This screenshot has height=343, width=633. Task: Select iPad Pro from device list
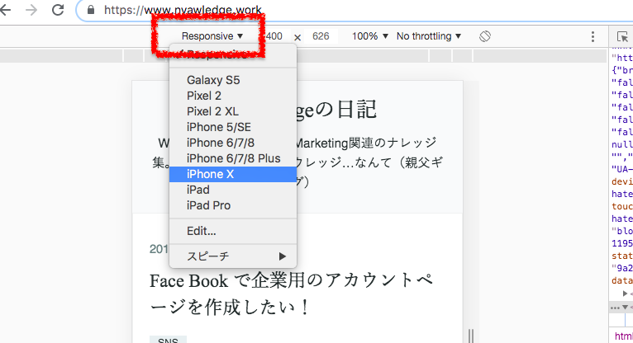(233, 205)
